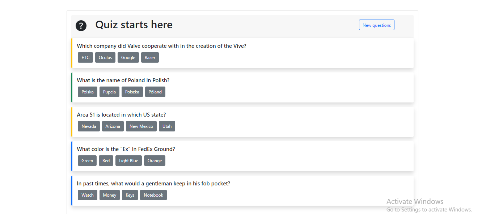Pick the Póland answer option

(155, 92)
